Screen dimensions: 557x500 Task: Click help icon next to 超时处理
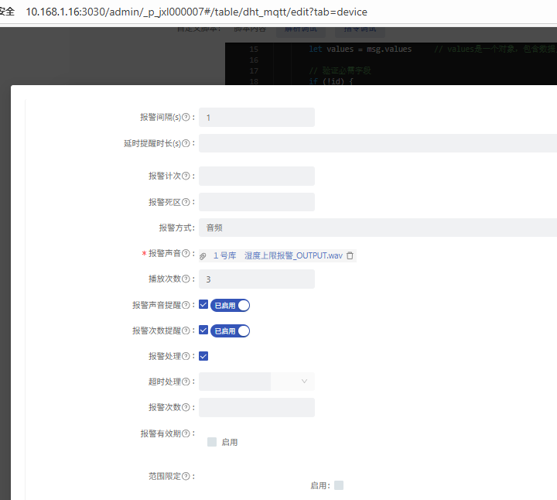[x=186, y=382]
